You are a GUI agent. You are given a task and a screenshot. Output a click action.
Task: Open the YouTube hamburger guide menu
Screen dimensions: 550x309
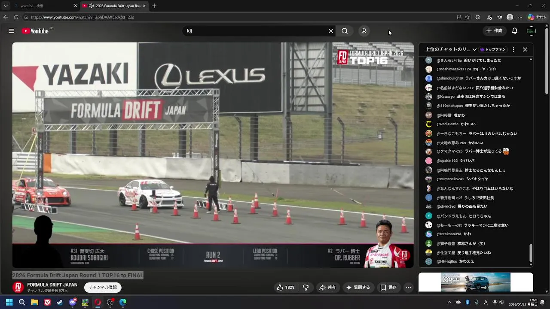pos(12,31)
